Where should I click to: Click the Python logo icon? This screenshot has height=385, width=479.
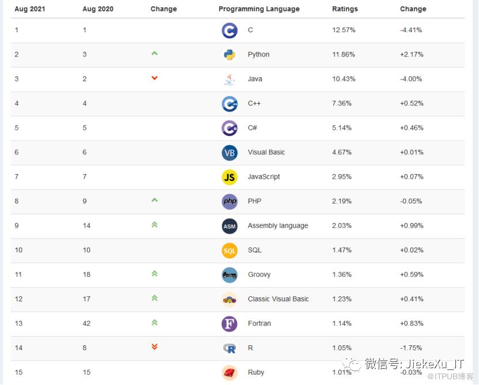229,55
